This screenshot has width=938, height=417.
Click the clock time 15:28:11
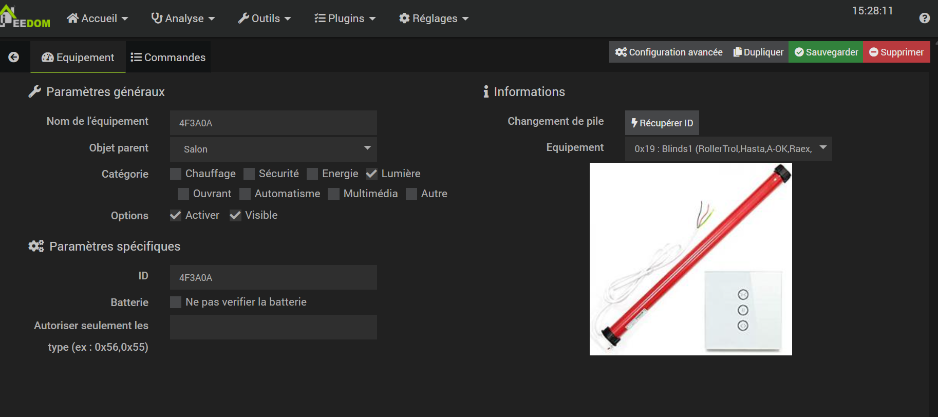click(x=872, y=11)
